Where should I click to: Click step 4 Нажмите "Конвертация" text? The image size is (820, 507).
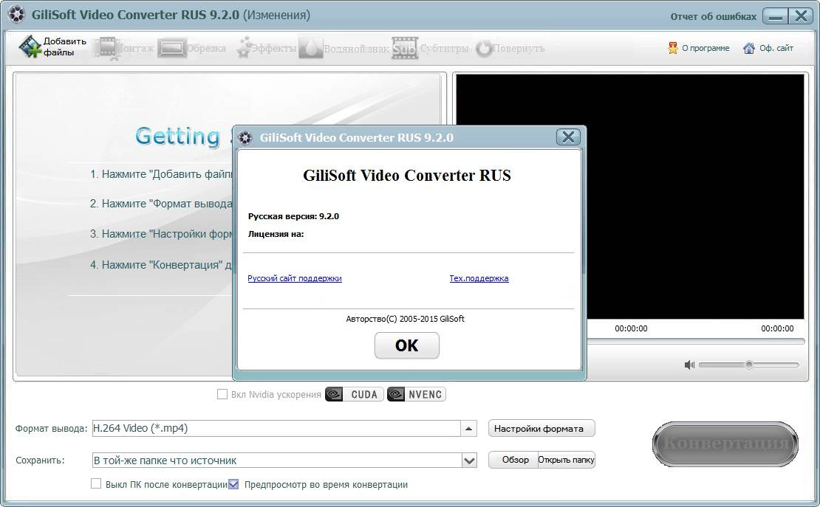161,265
